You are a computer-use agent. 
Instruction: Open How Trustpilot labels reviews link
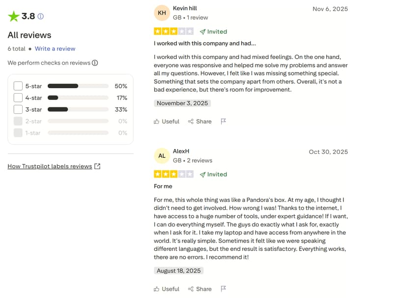(50, 166)
